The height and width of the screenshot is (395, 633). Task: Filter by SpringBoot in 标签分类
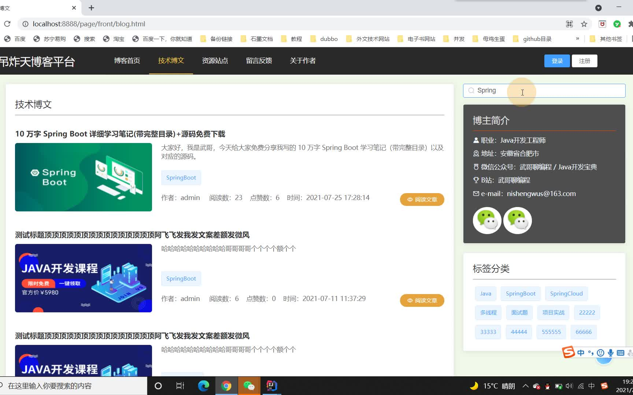(521, 294)
